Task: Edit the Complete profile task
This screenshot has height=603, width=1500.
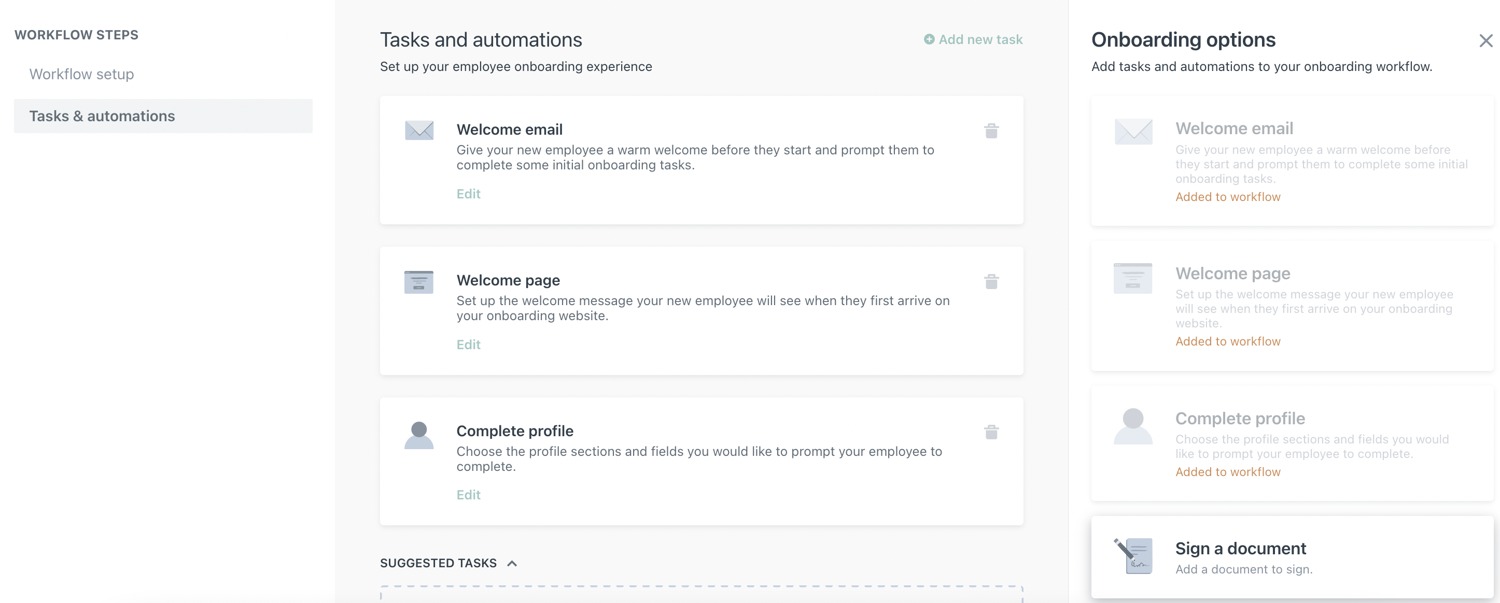Action: [468, 495]
